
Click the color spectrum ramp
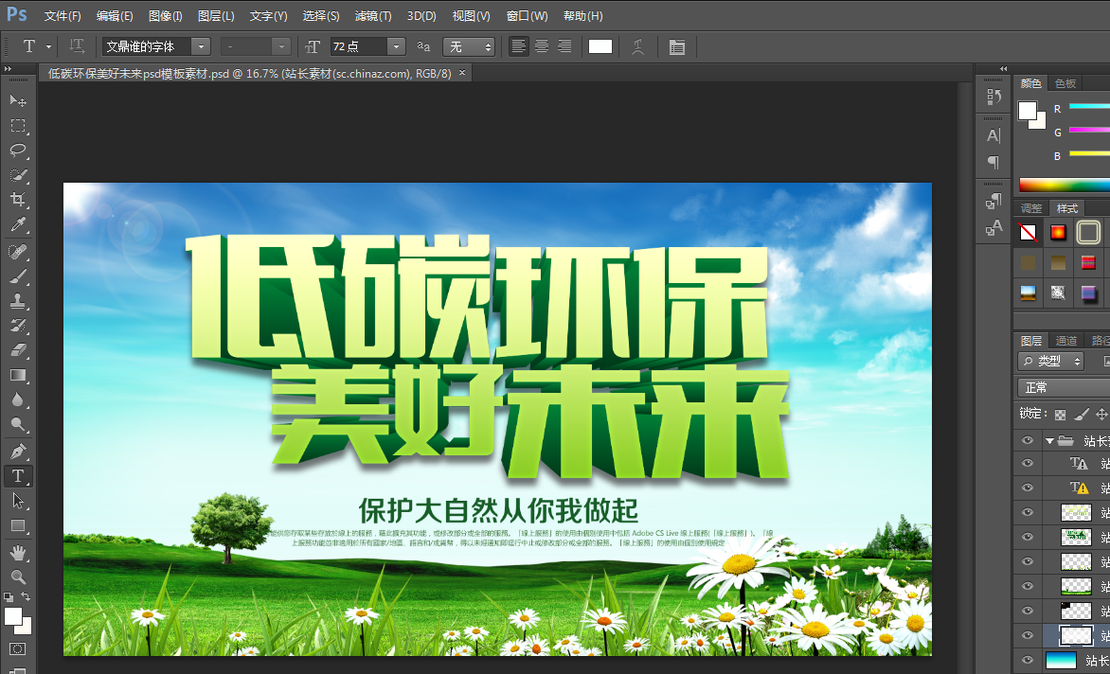(1064, 186)
